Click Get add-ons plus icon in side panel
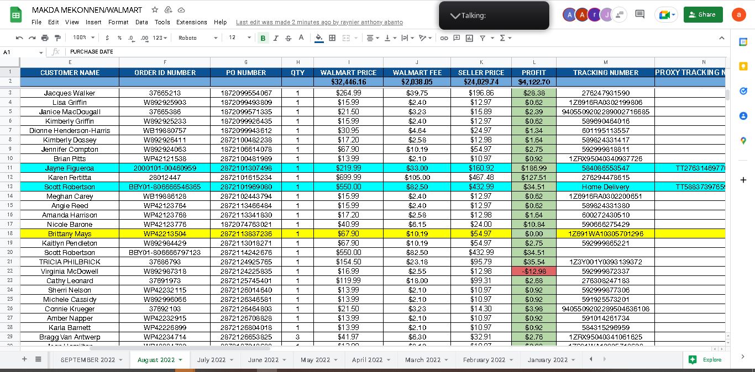This screenshot has height=372, width=755. coord(743,180)
